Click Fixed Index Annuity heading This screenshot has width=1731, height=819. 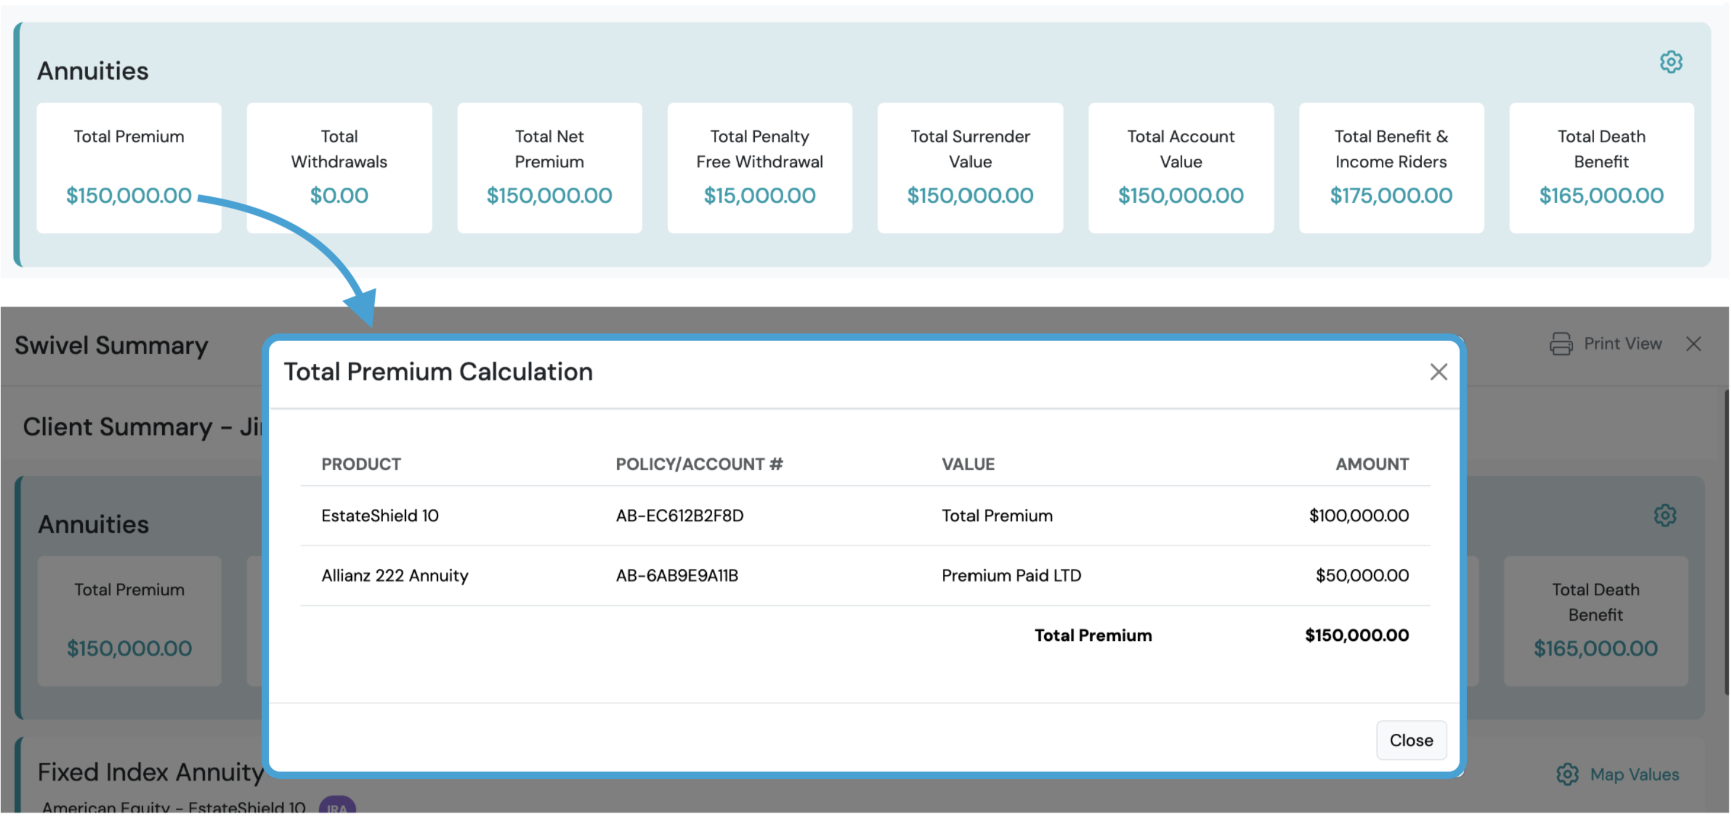(x=150, y=772)
